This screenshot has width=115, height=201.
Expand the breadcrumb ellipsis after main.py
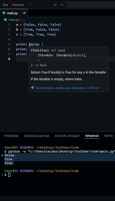click(x=24, y=20)
